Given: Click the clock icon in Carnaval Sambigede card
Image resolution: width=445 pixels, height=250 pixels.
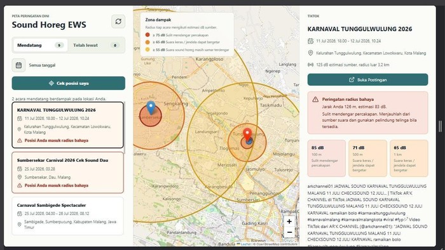Looking at the screenshot, I should click(20, 213).
